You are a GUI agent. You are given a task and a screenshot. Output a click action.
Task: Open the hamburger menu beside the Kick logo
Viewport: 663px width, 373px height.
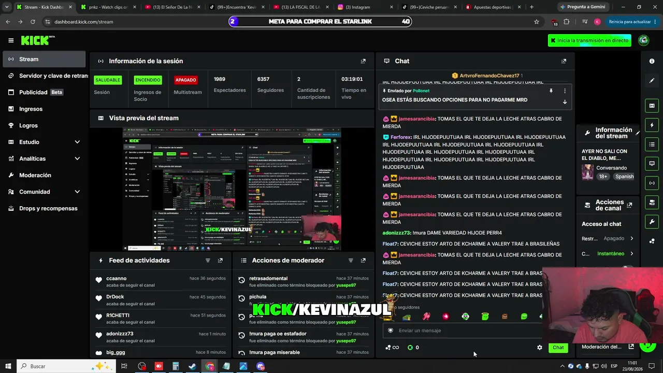11,40
